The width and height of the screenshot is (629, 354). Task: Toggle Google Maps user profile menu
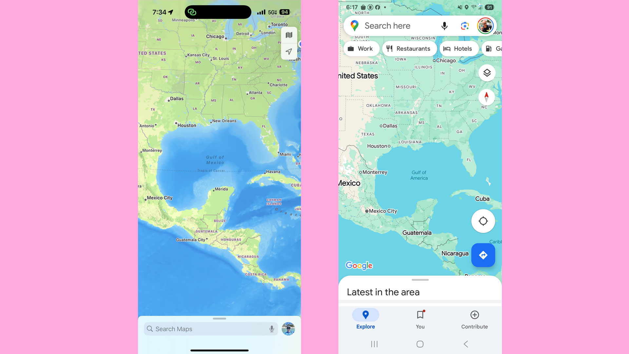[x=485, y=26]
